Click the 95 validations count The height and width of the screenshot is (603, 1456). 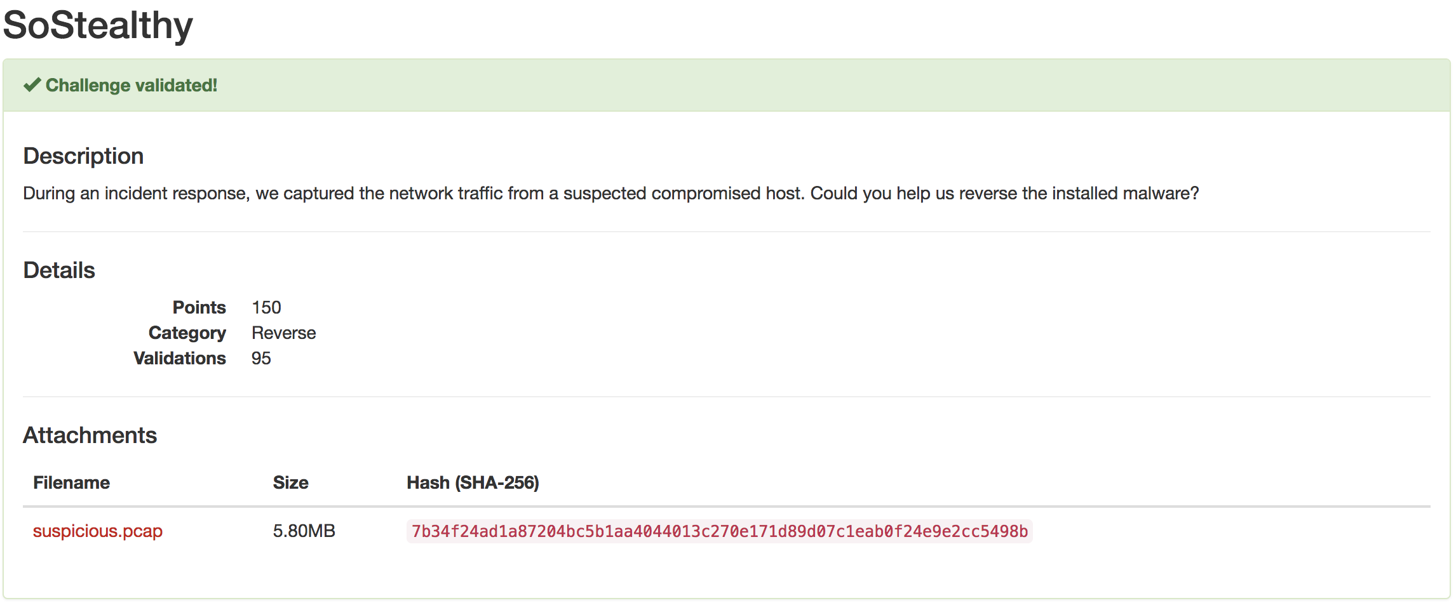tap(261, 359)
